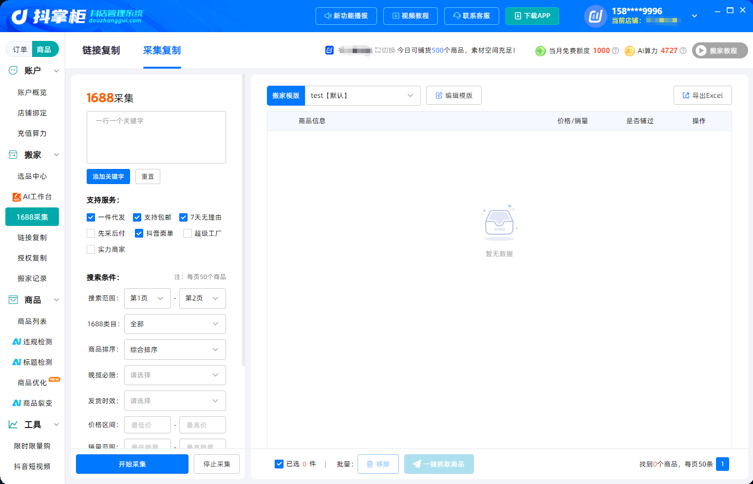The width and height of the screenshot is (753, 484).
Task: Toggle the 支持包邮 checkbox
Action: pos(137,217)
